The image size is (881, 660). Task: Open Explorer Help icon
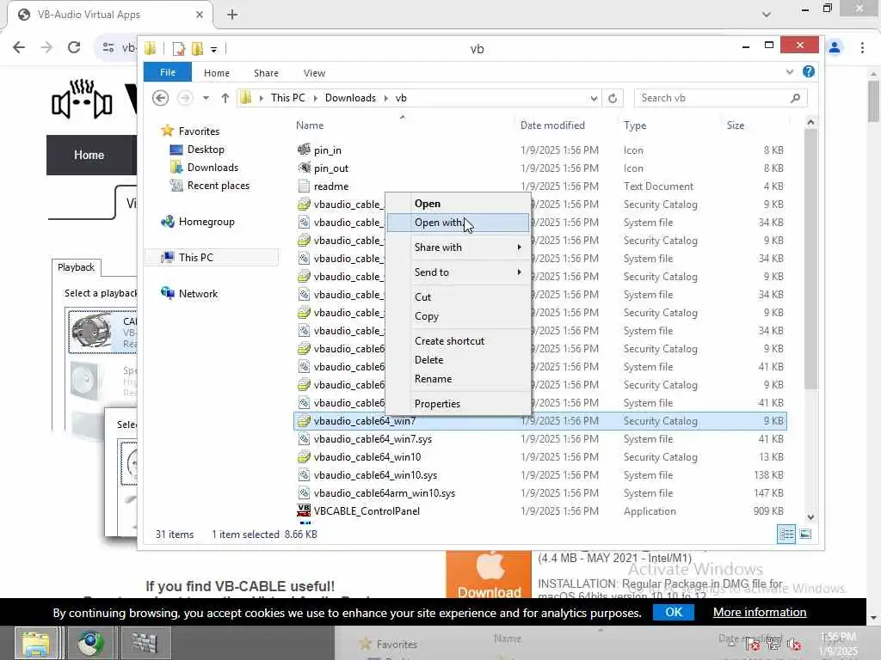tap(809, 72)
